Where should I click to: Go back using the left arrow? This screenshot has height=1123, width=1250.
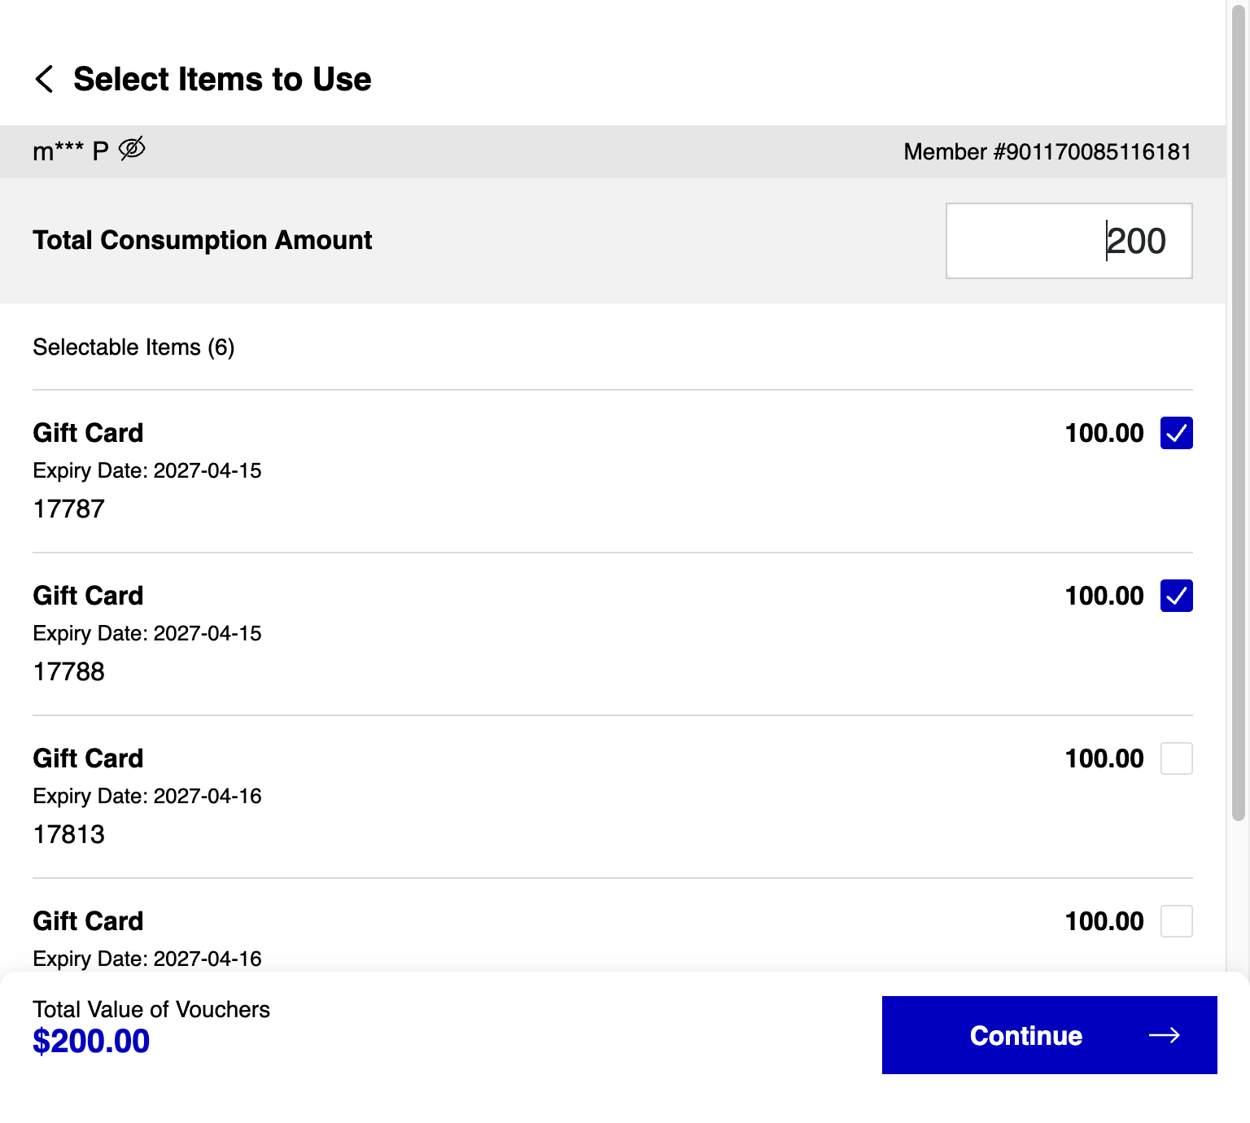(45, 79)
